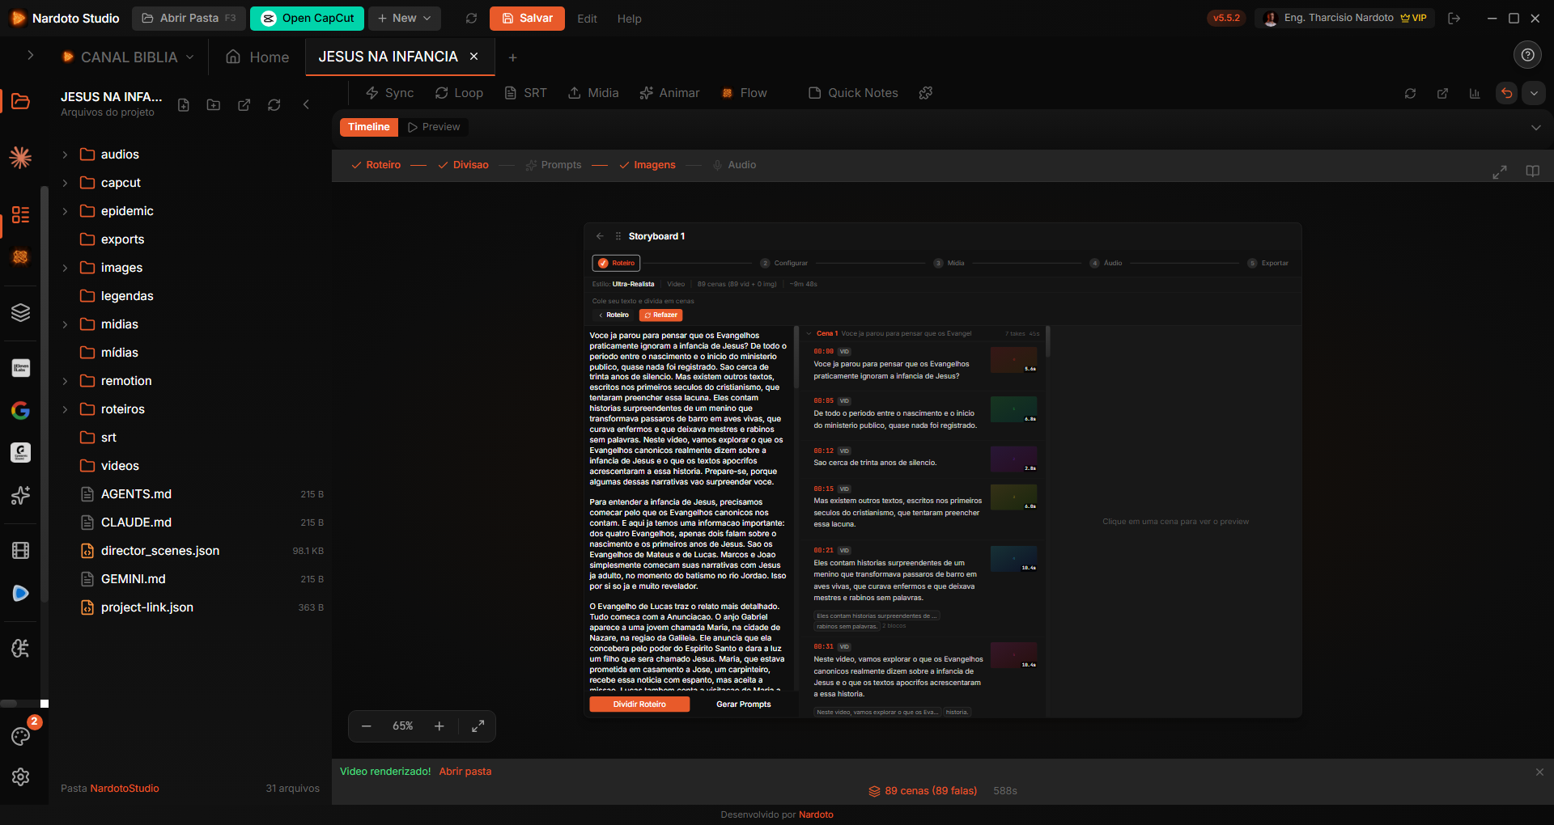Open the New dropdown menu
The image size is (1554, 825).
tap(405, 18)
